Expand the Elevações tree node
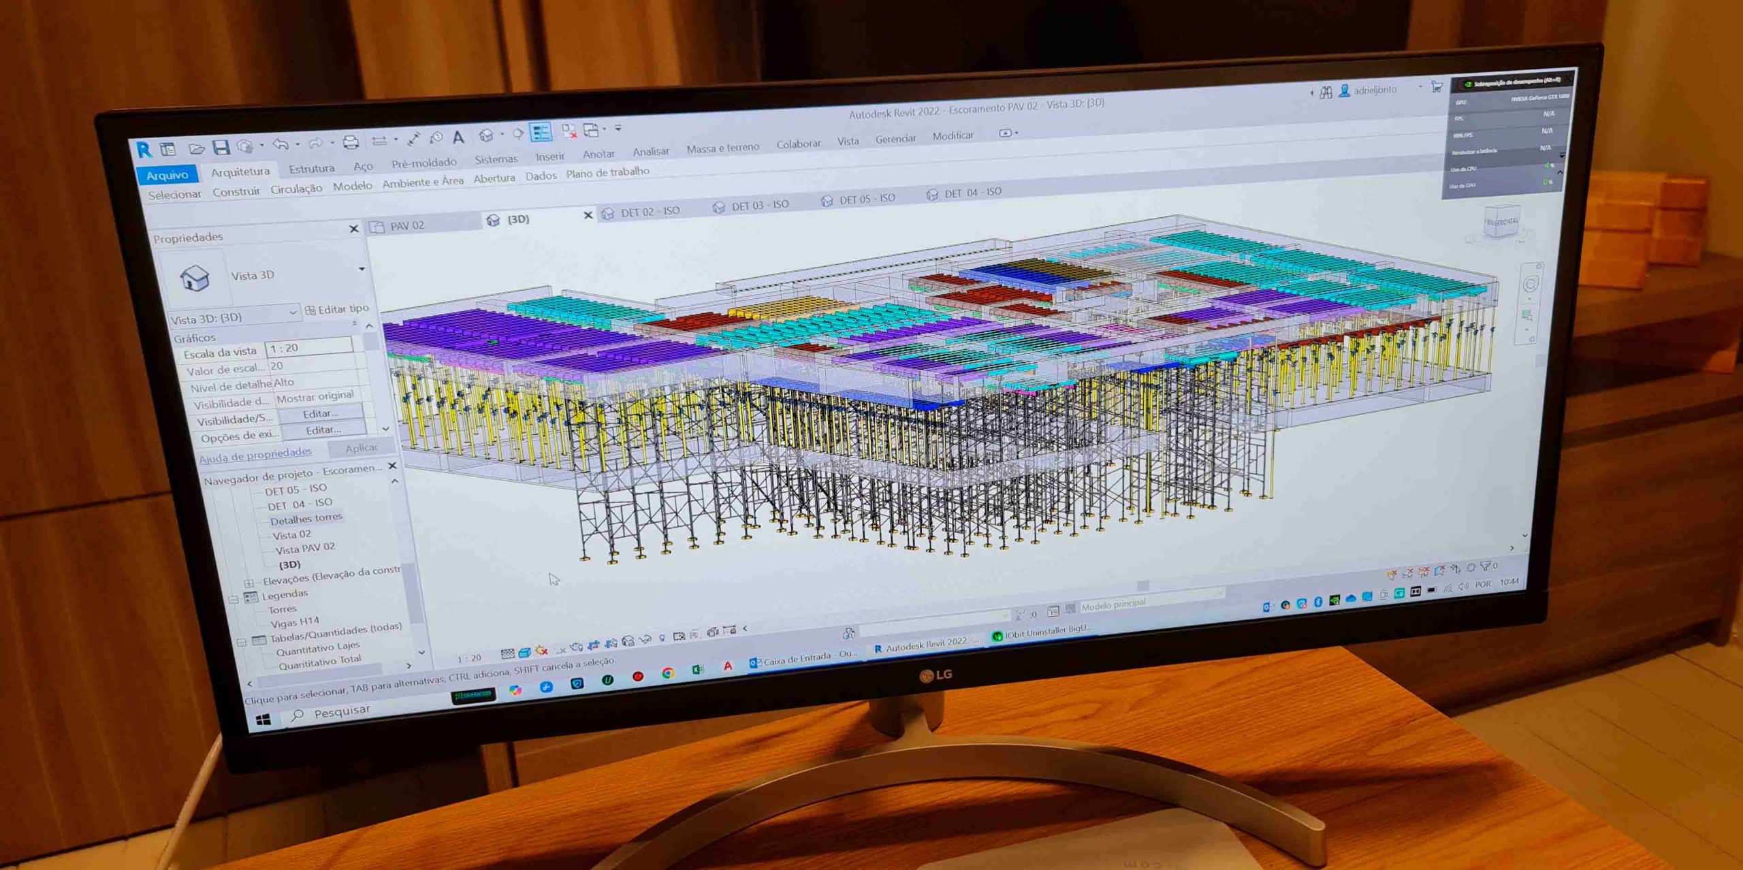Image resolution: width=1743 pixels, height=870 pixels. click(x=249, y=583)
